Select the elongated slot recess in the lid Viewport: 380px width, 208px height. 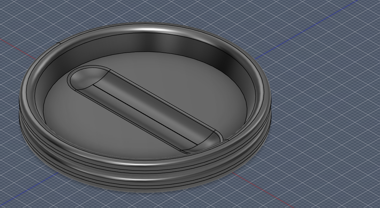(145, 109)
